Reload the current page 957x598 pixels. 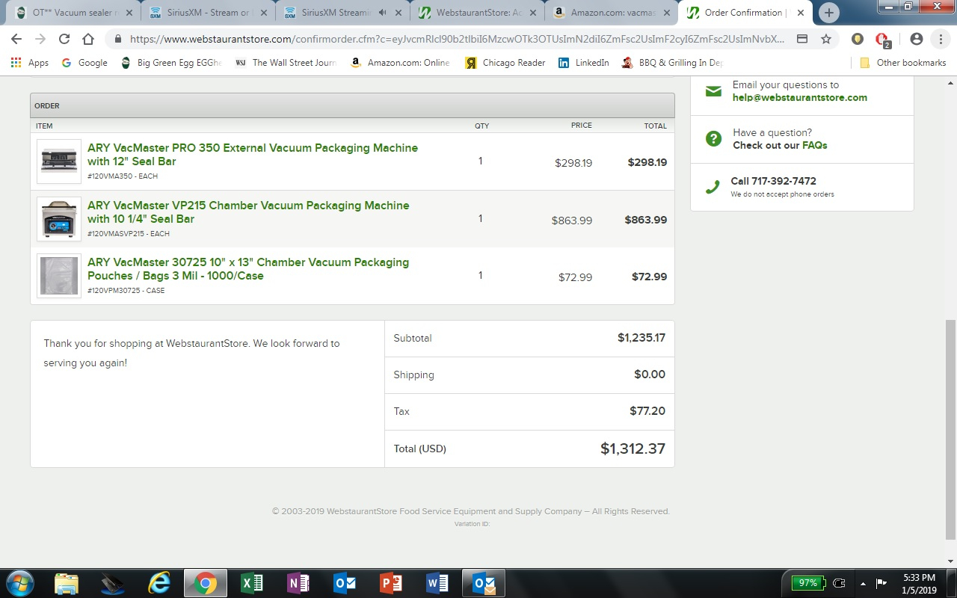(x=64, y=39)
